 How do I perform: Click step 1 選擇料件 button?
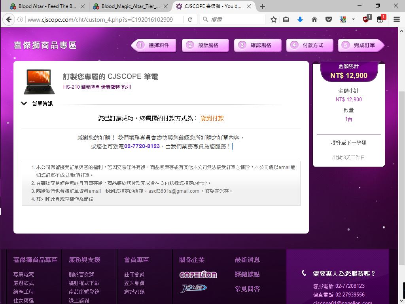point(154,45)
